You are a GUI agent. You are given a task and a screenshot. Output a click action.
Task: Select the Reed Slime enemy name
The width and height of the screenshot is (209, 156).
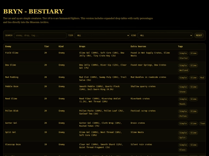click(11, 99)
